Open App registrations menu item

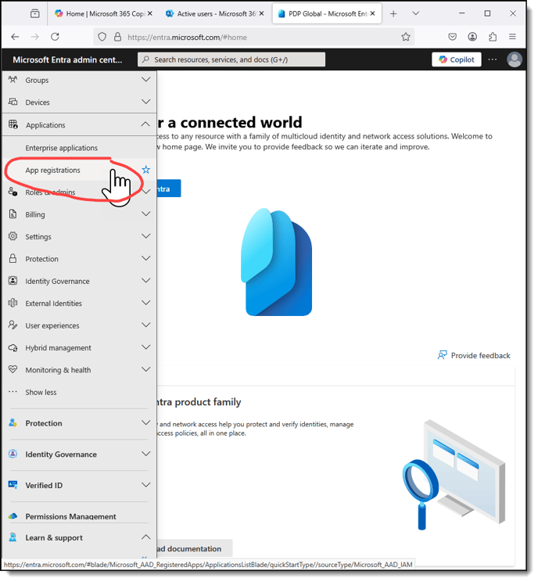[x=52, y=170]
